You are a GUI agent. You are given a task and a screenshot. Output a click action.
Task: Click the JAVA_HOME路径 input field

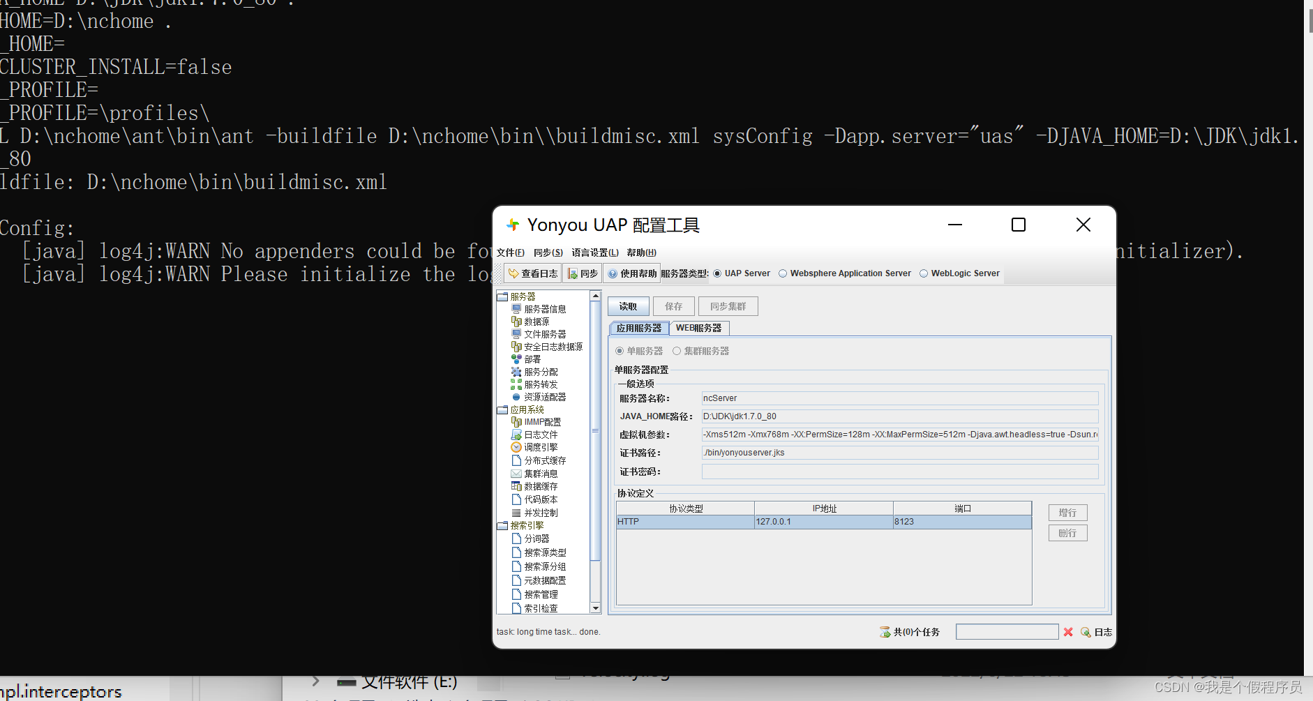pyautogui.click(x=900, y=416)
